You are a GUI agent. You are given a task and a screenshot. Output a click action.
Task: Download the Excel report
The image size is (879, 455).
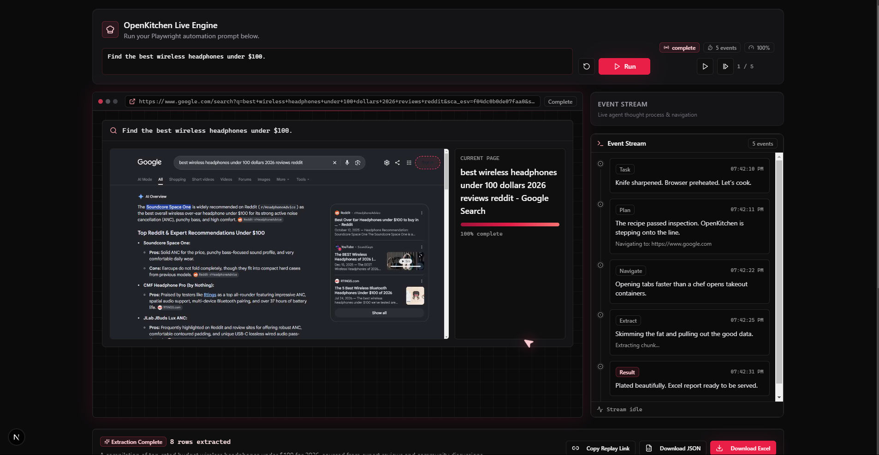[x=743, y=448]
